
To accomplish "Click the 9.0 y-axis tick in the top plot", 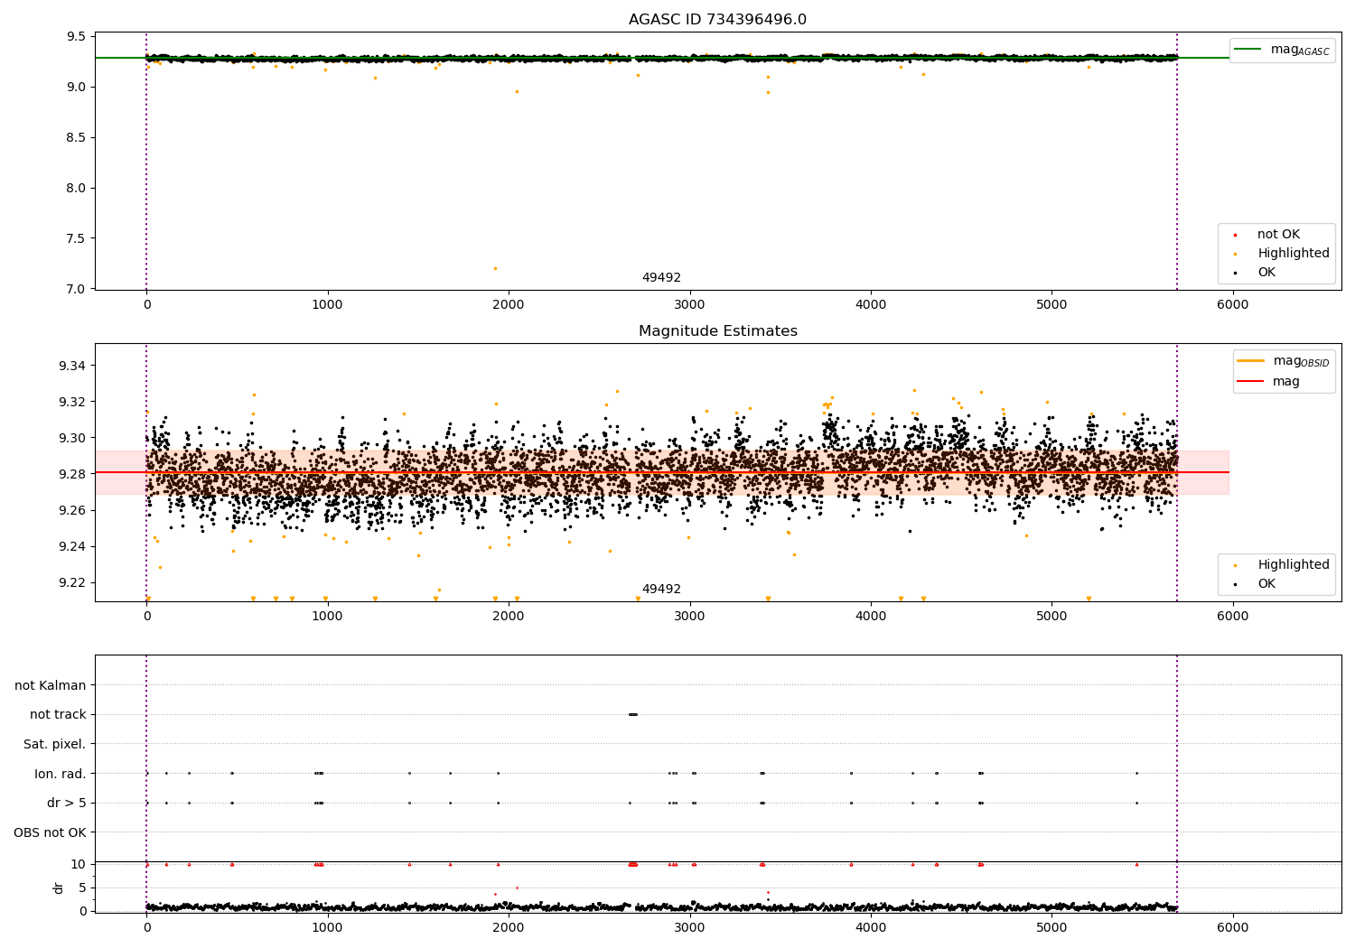I will point(77,88).
